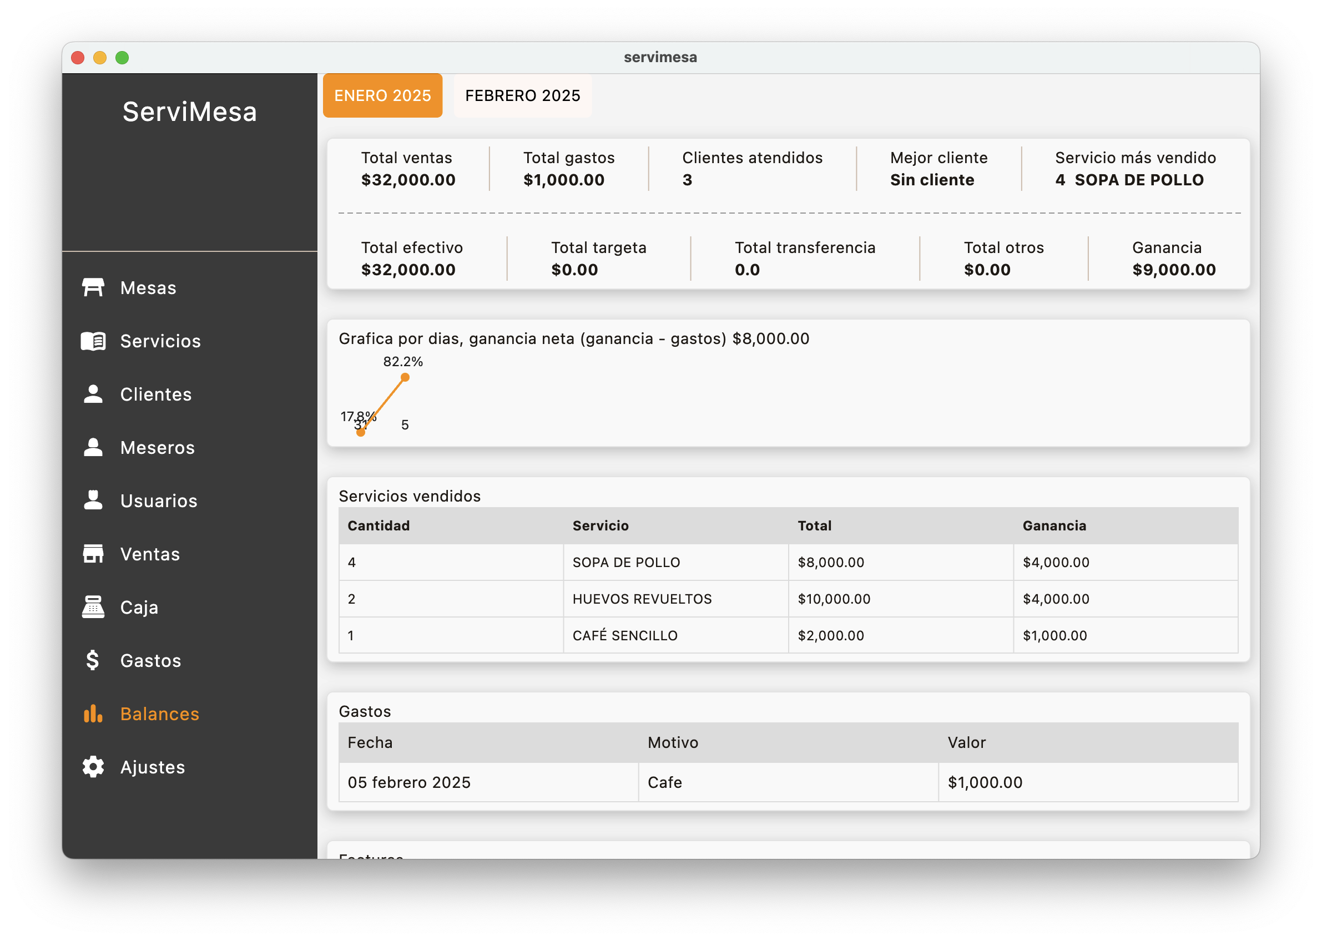Click the Cantidad column header
Screen dimensions: 1322x941
click(379, 525)
